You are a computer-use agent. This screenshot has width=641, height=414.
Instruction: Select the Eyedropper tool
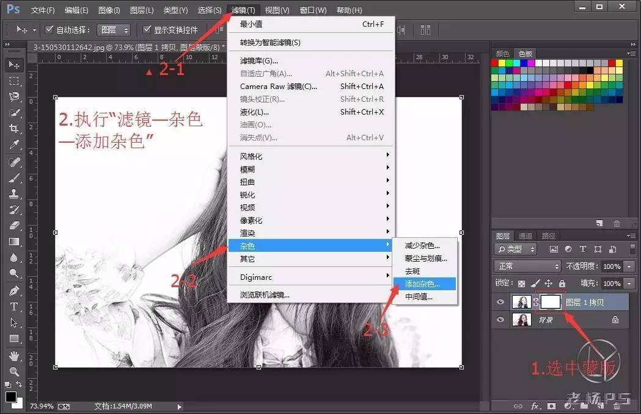coord(14,145)
